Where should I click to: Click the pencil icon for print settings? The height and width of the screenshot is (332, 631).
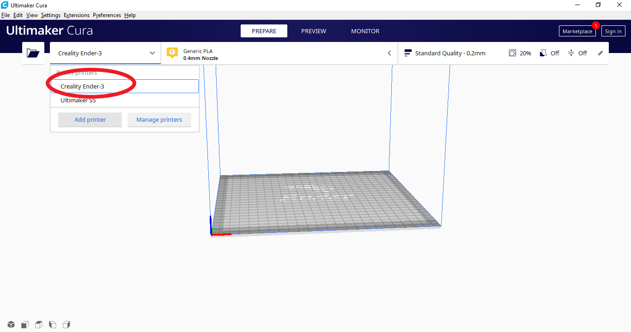coord(601,53)
